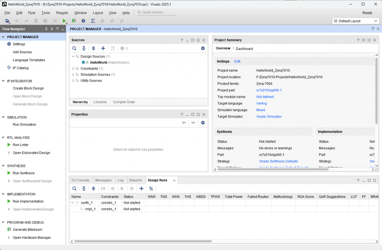Click Create Block Design
382x250 pixels.
click(x=28, y=88)
